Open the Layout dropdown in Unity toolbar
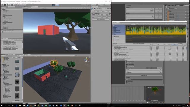 click(107, 5)
